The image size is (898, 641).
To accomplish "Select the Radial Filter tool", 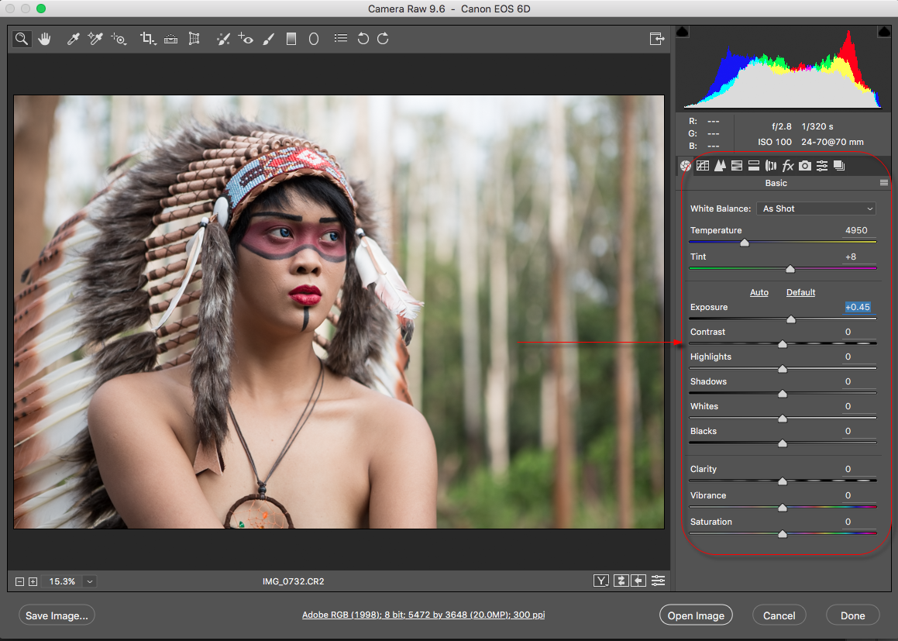I will point(314,39).
